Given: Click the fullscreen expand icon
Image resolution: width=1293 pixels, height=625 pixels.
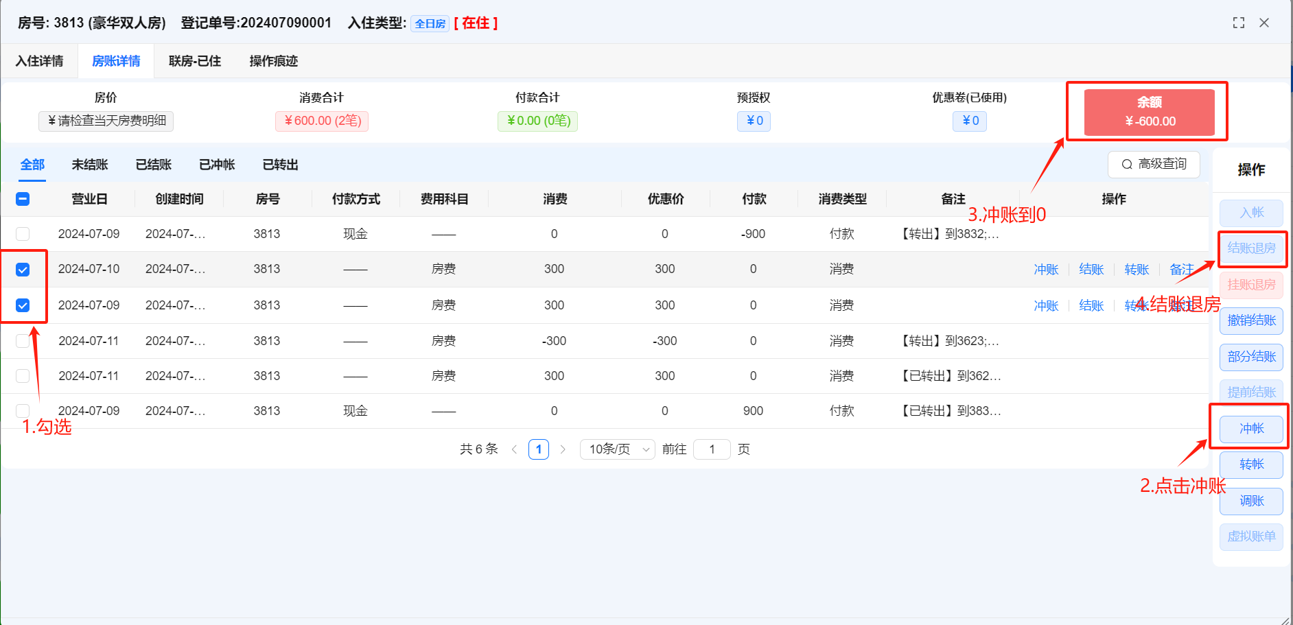Looking at the screenshot, I should point(1238,23).
